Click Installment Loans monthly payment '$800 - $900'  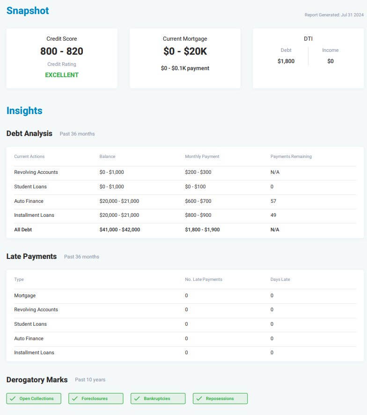[198, 215]
